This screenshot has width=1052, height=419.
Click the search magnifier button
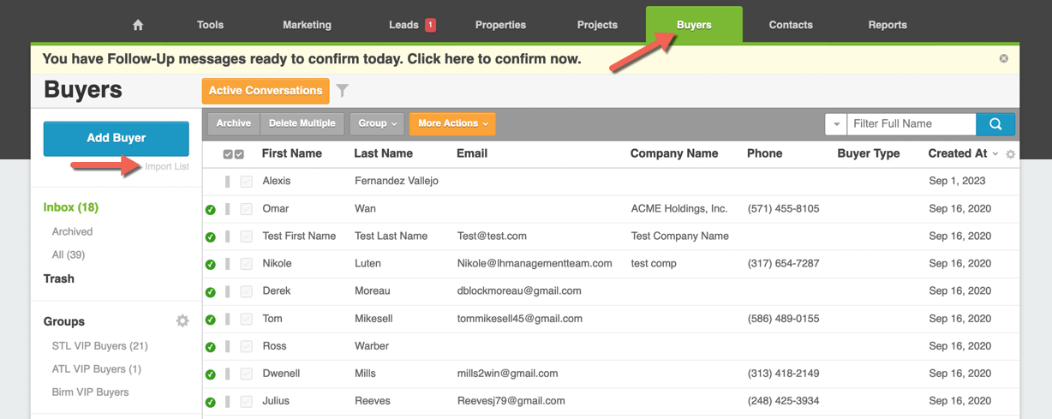click(995, 123)
